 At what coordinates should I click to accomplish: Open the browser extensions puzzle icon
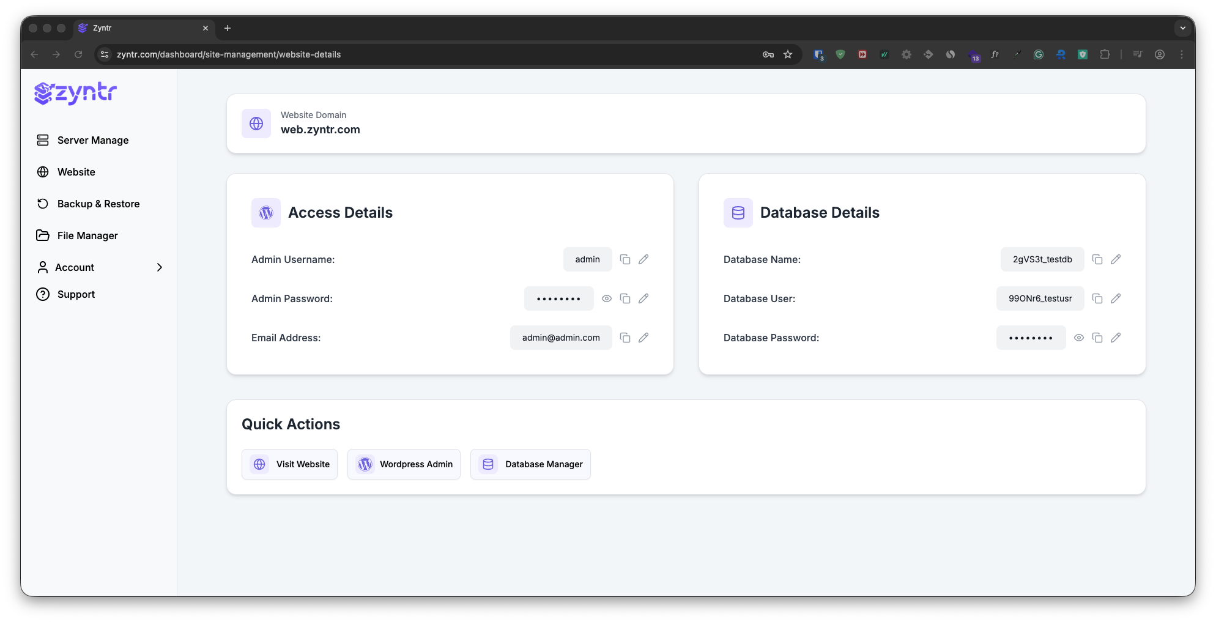tap(1105, 54)
